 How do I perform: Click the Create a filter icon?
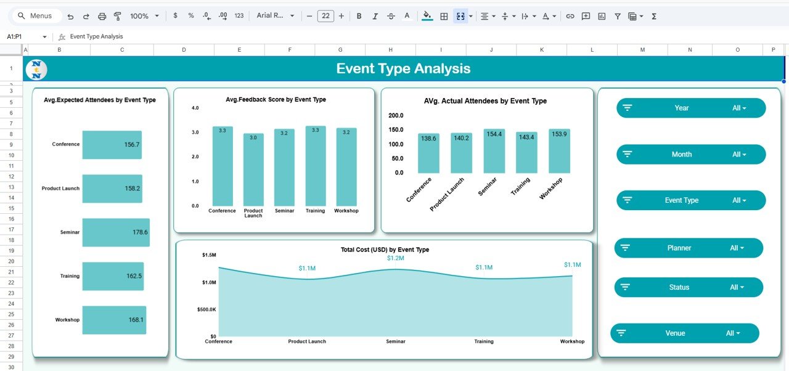pos(617,16)
